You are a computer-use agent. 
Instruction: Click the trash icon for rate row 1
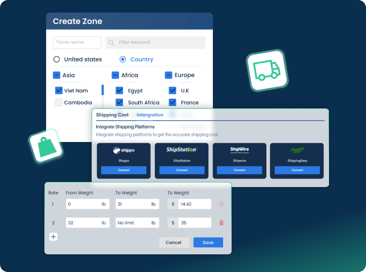coord(221,204)
